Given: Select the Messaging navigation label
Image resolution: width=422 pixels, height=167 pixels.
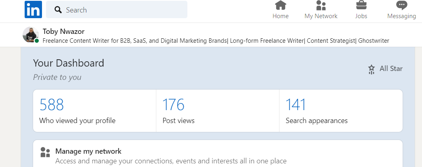Looking at the screenshot, I should [x=401, y=16].
